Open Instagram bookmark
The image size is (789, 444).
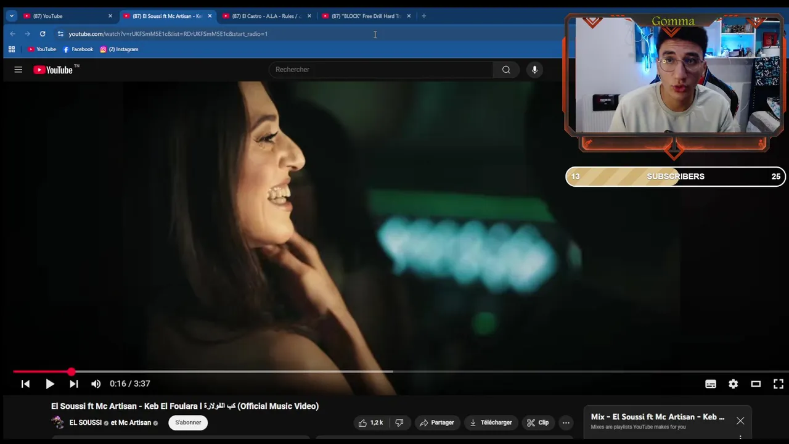click(x=119, y=49)
